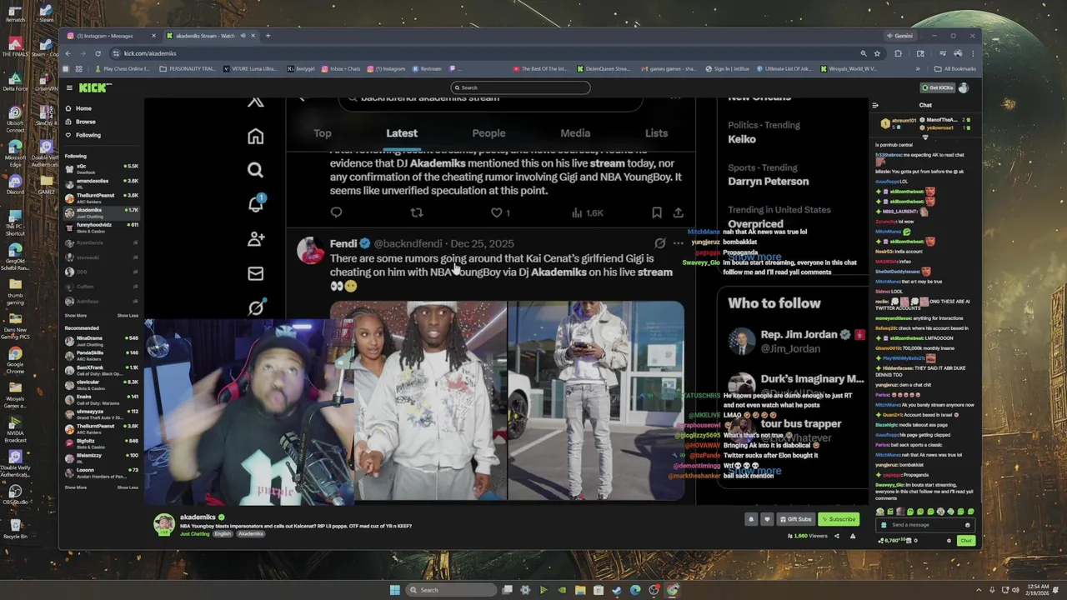Select the funnyhoodvidz channel in Following
The image size is (1067, 600).
pyautogui.click(x=101, y=227)
